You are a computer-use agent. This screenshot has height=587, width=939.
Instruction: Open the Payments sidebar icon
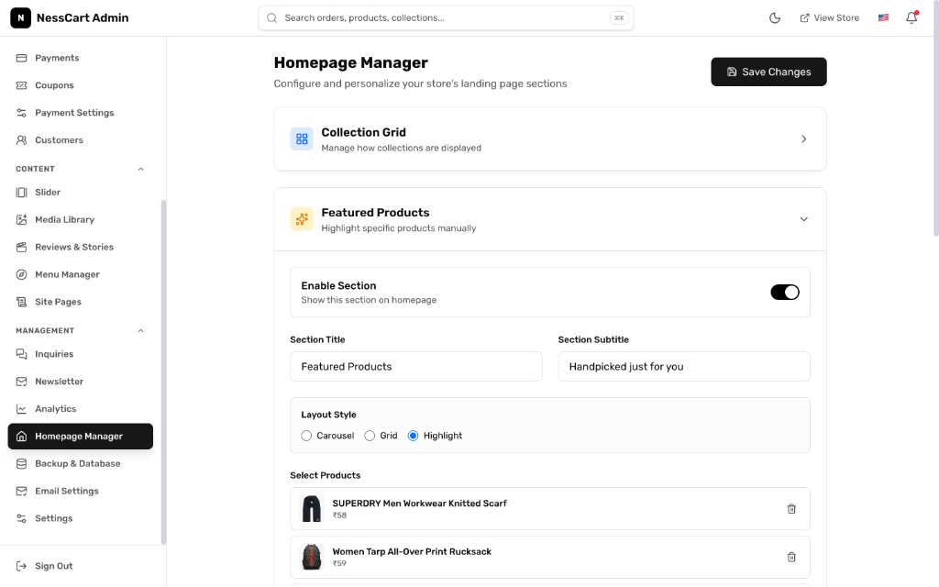pos(21,58)
